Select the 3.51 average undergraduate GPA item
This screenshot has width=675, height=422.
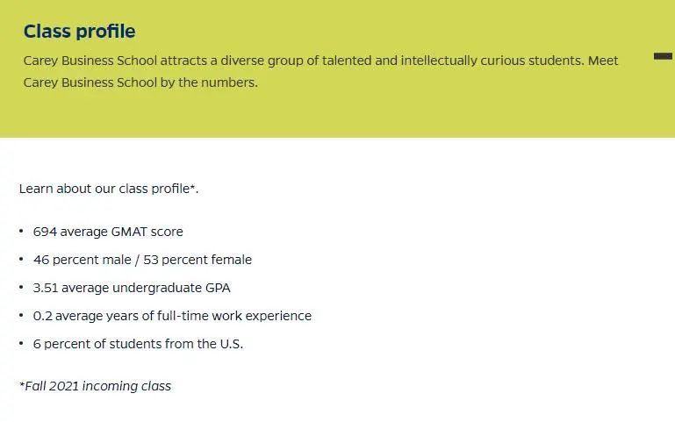(132, 288)
